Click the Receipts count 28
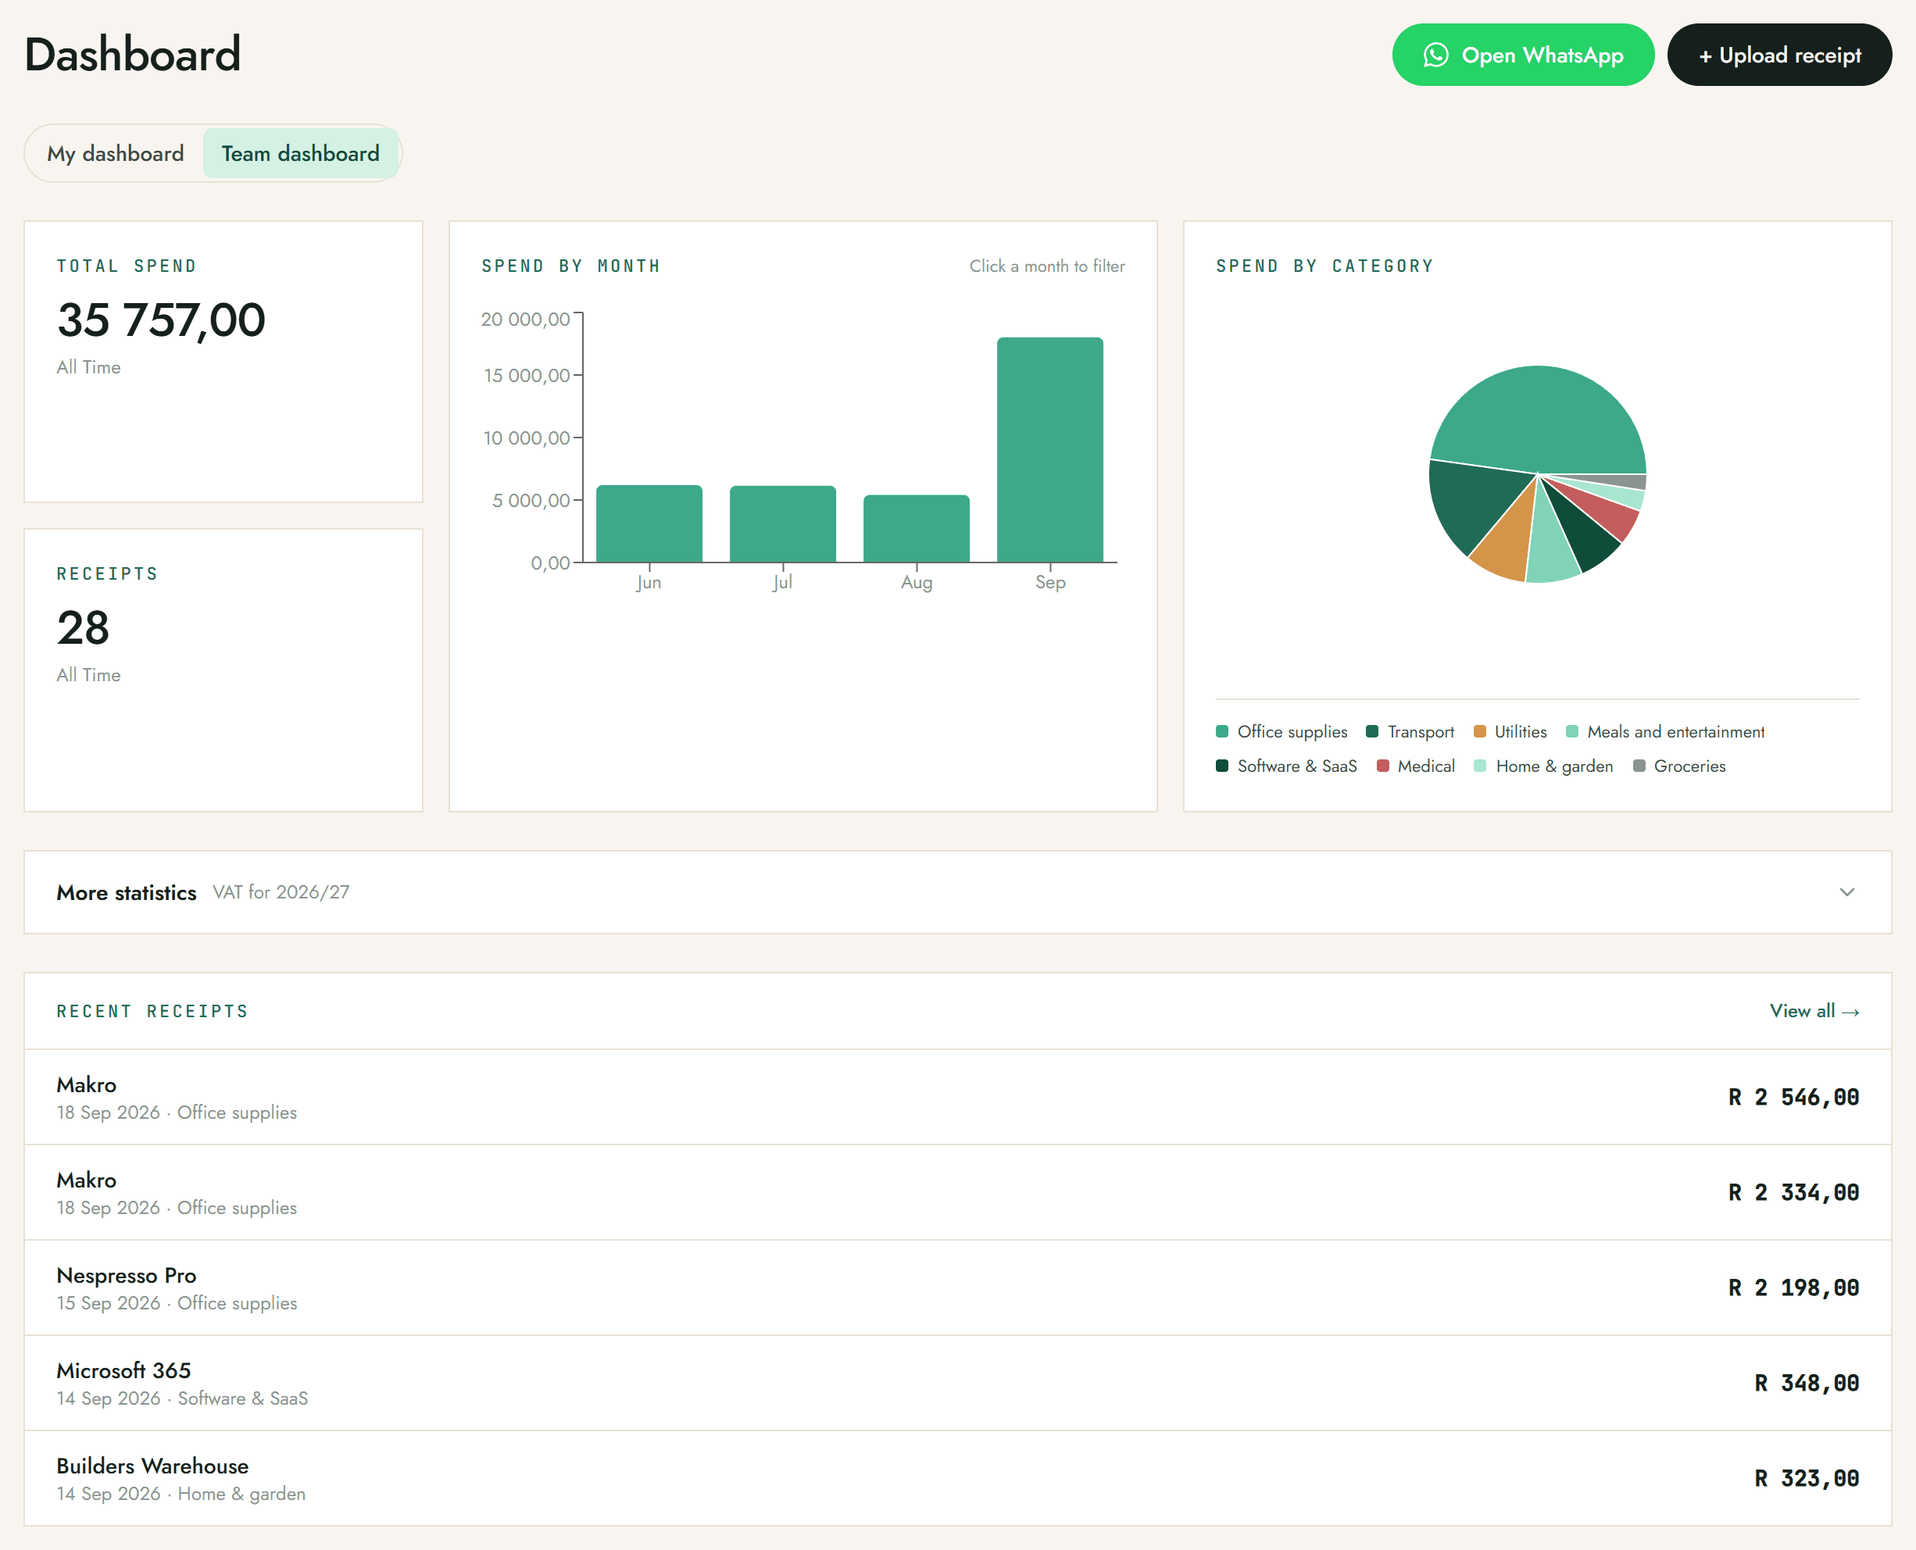Image resolution: width=1916 pixels, height=1550 pixels. 83,627
